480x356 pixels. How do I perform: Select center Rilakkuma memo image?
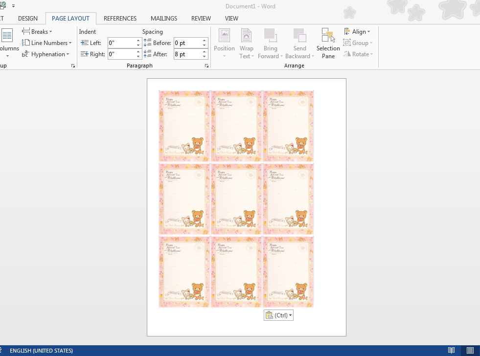236,199
